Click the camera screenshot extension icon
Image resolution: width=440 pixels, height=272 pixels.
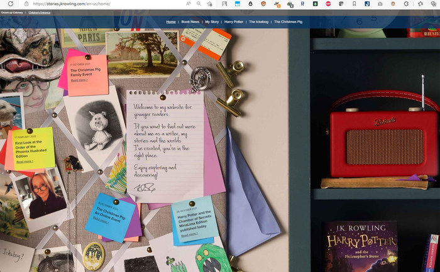click(x=380, y=4)
